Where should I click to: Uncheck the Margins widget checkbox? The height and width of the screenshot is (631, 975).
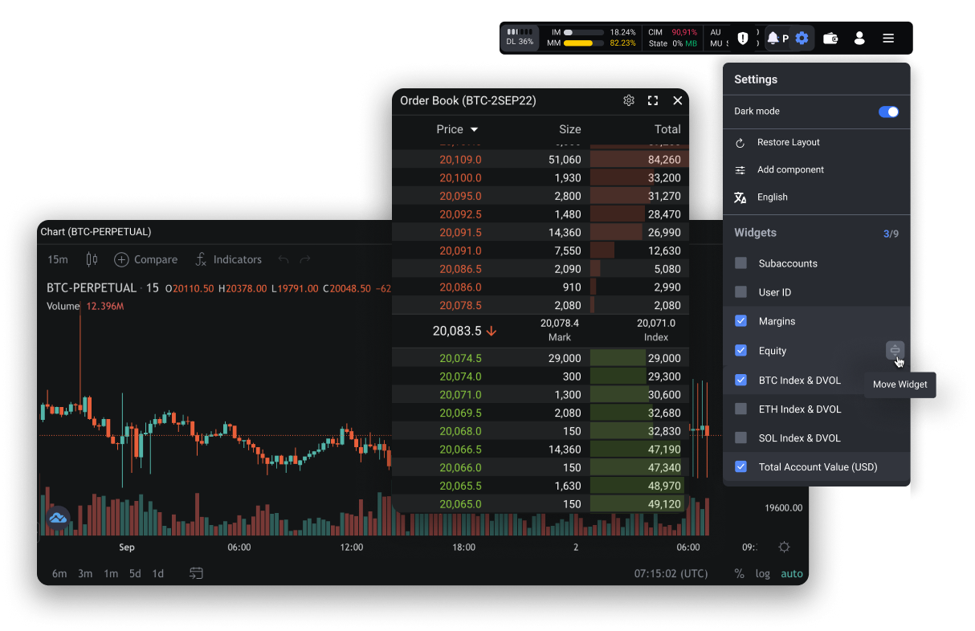tap(741, 321)
